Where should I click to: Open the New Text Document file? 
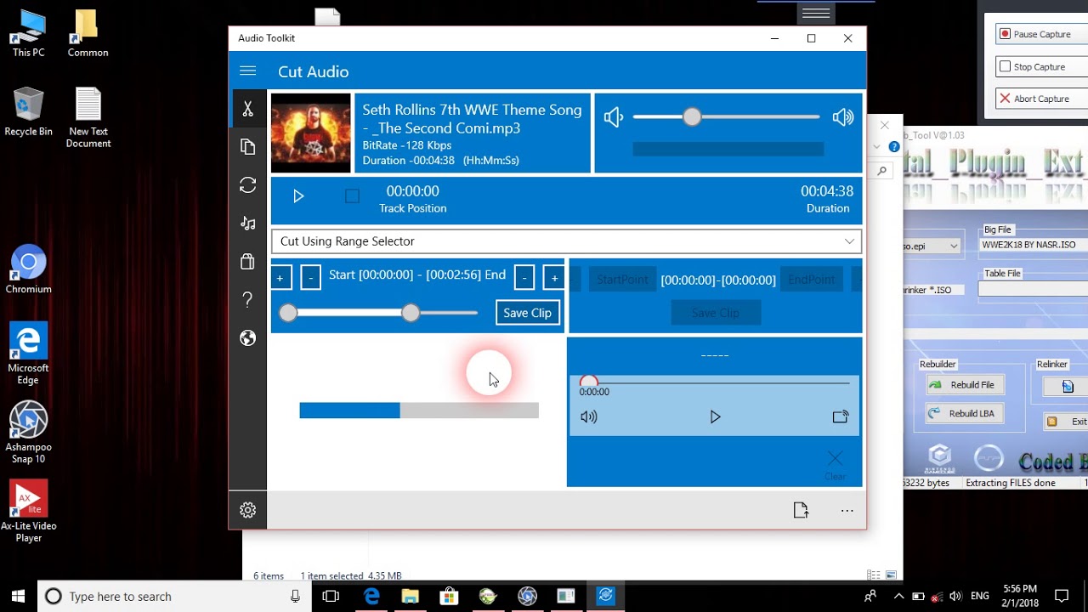[88, 117]
